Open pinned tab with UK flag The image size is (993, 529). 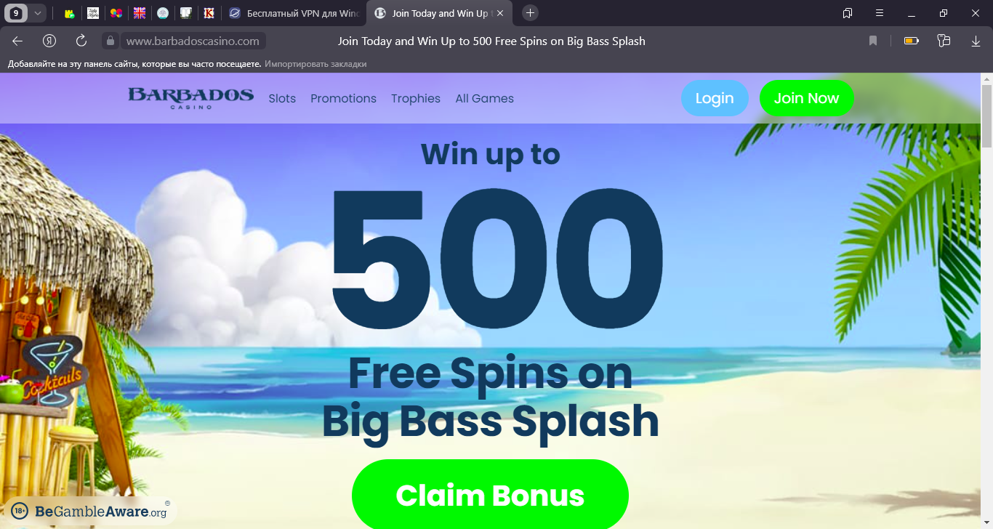coord(140,13)
